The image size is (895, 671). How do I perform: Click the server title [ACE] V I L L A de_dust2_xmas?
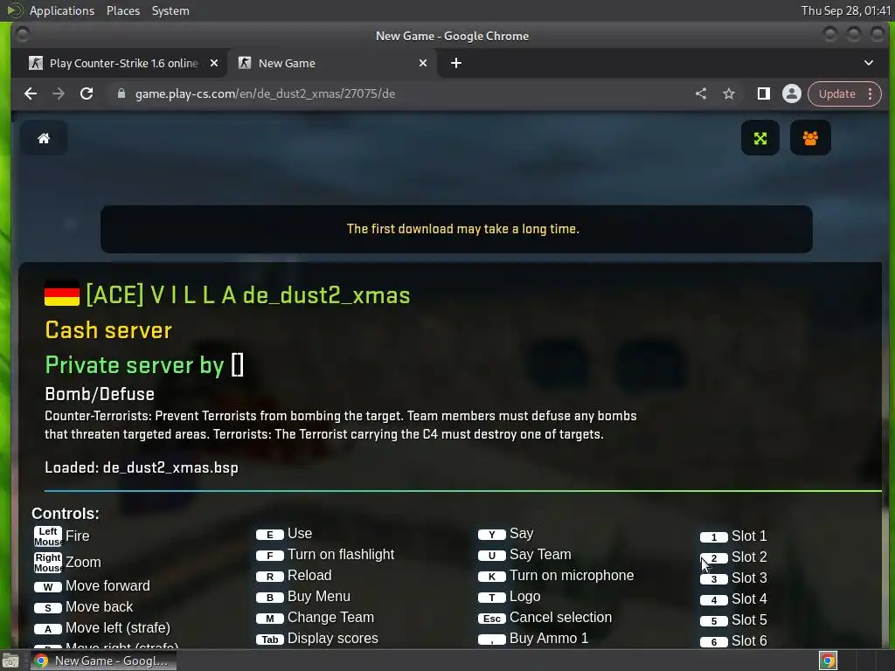coord(247,295)
